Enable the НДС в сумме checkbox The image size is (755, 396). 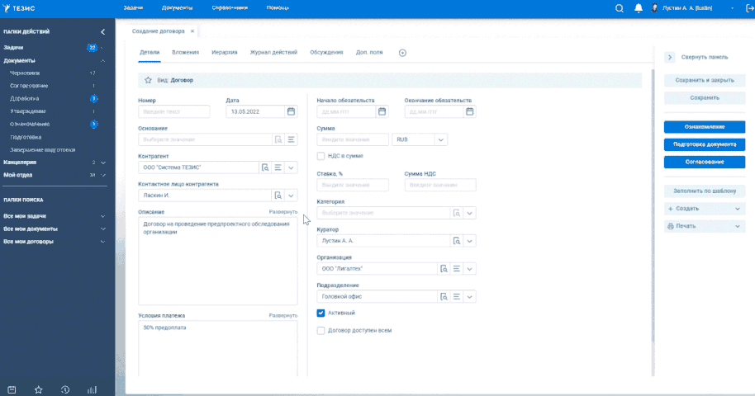click(x=321, y=155)
